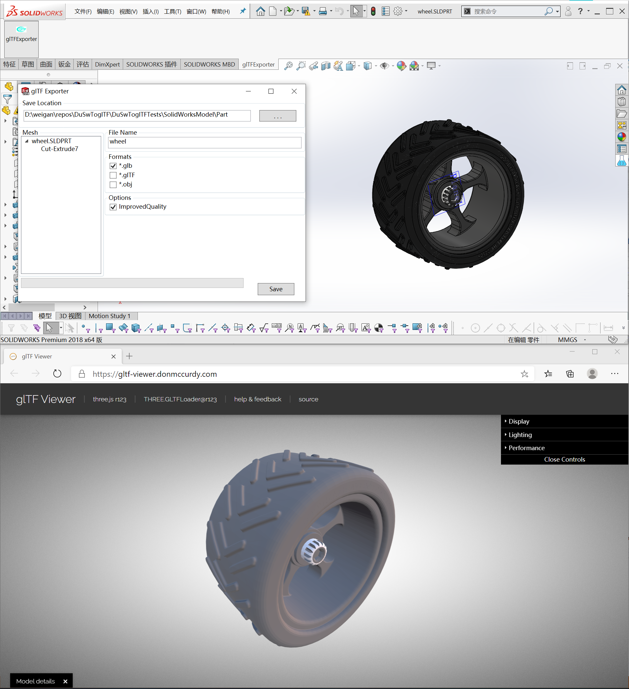
Task: Click the Zoom to Fit magnifier icon
Action: 288,66
